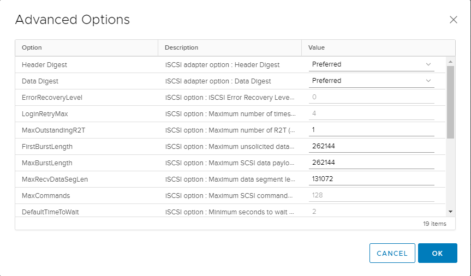
Task: Discard changes with the CANCEL button
Action: click(392, 253)
